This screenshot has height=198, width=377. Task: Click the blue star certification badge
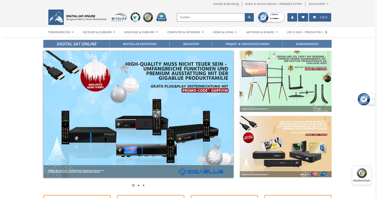coord(135,17)
